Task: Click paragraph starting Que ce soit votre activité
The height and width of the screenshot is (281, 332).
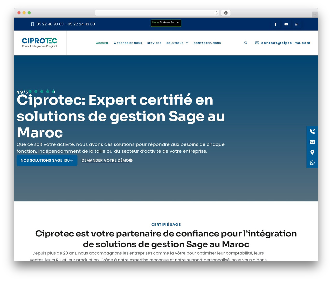Action: (x=121, y=148)
